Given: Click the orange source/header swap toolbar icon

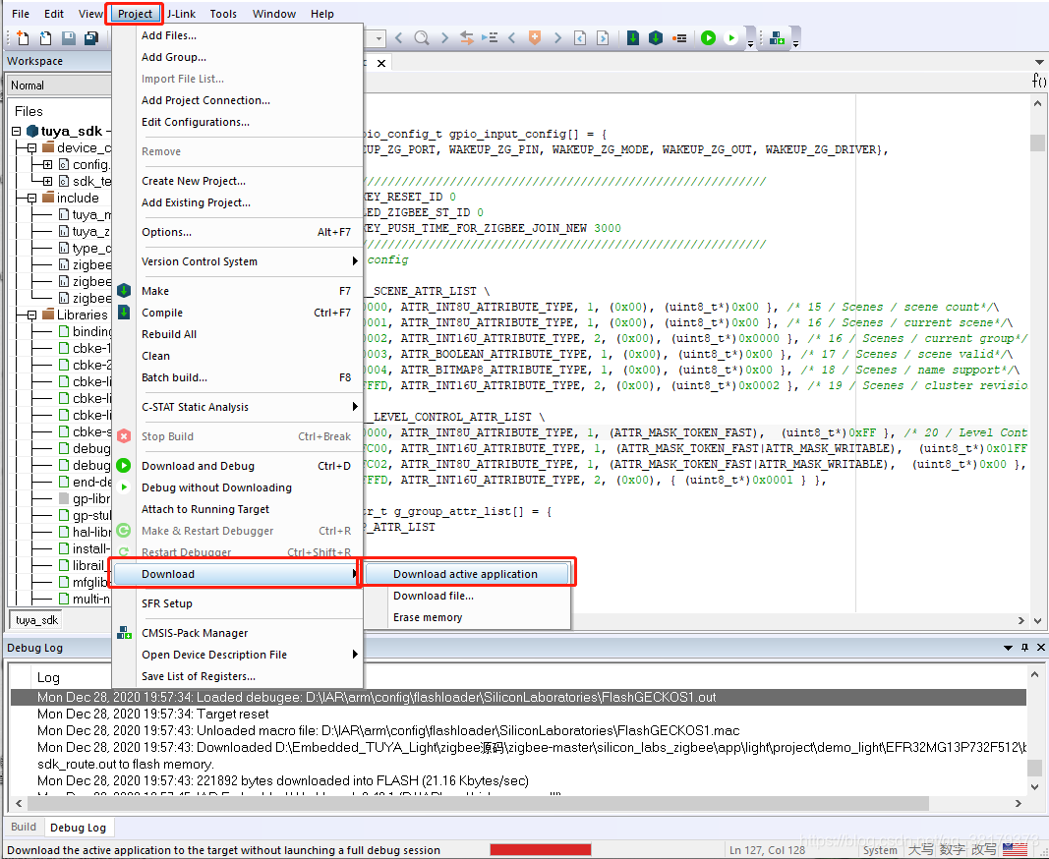Looking at the screenshot, I should (466, 38).
